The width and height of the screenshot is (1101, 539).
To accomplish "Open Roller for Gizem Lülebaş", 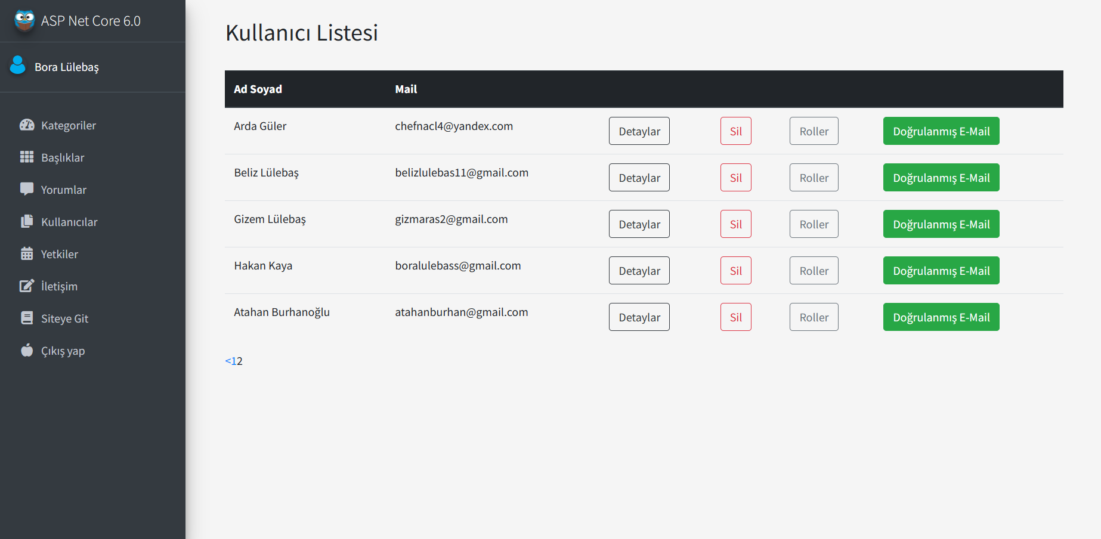I will (814, 224).
